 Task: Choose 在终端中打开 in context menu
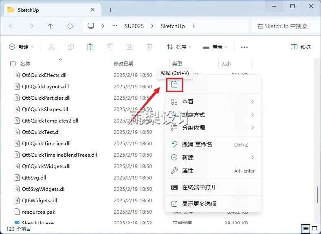coord(213,187)
